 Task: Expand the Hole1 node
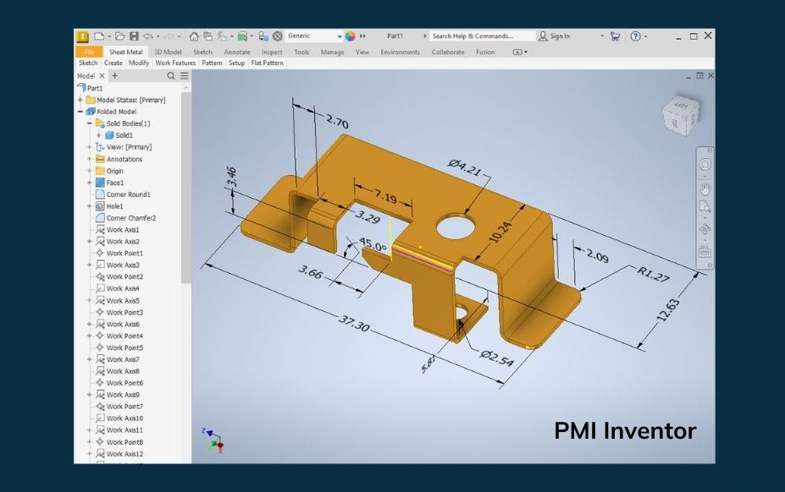point(90,206)
